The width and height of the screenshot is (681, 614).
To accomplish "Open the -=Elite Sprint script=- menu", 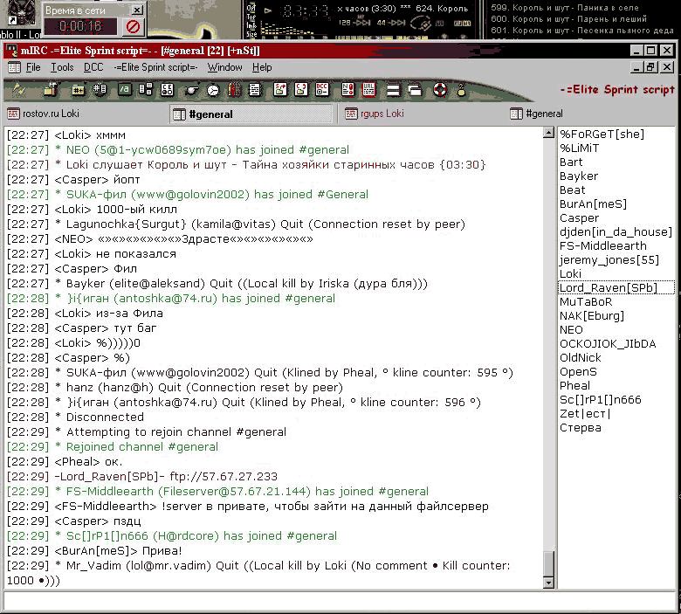I will point(155,67).
